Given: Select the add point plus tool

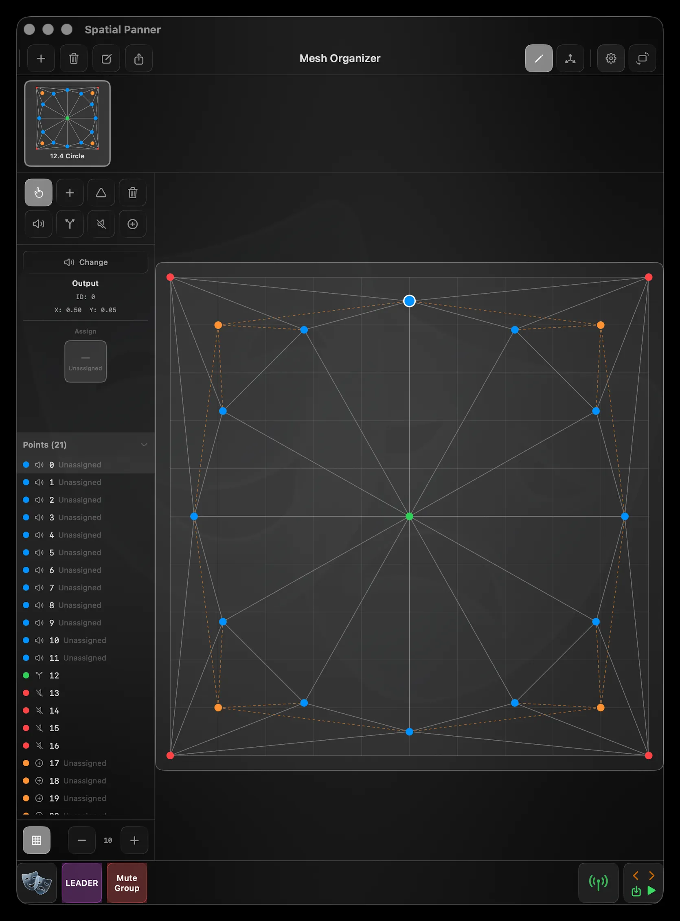Looking at the screenshot, I should click(x=70, y=193).
